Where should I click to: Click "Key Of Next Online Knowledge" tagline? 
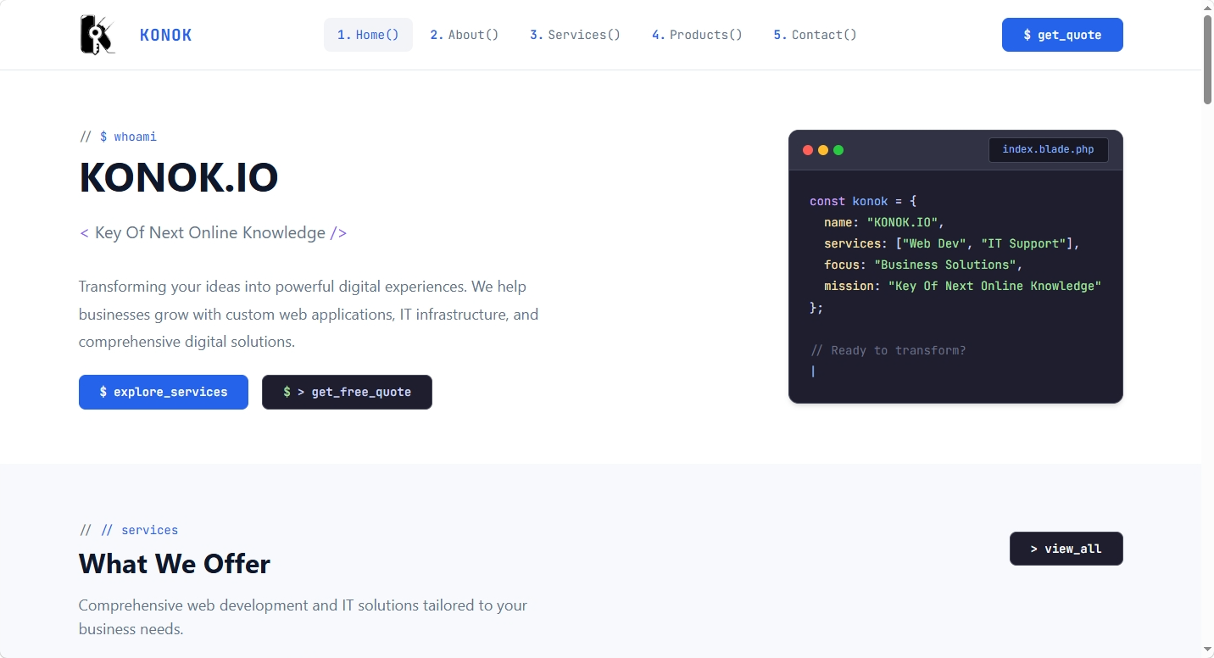pyautogui.click(x=210, y=232)
